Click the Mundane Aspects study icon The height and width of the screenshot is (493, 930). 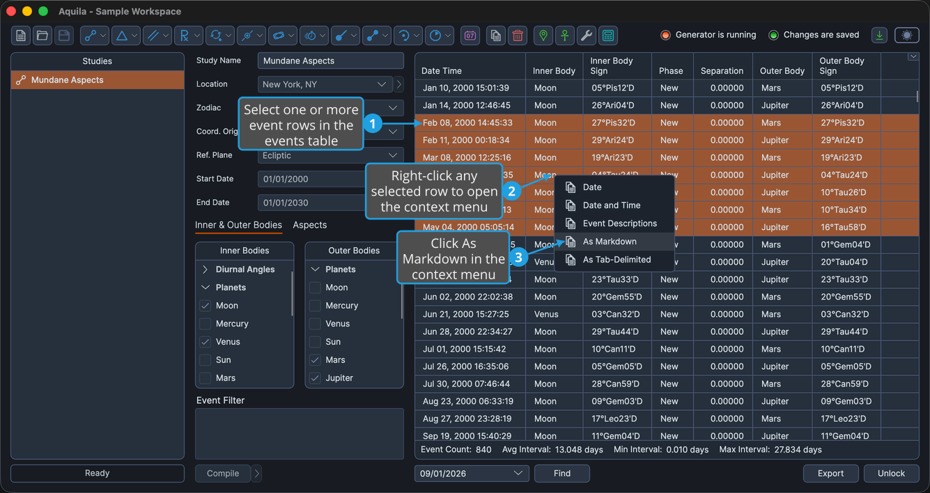point(21,80)
